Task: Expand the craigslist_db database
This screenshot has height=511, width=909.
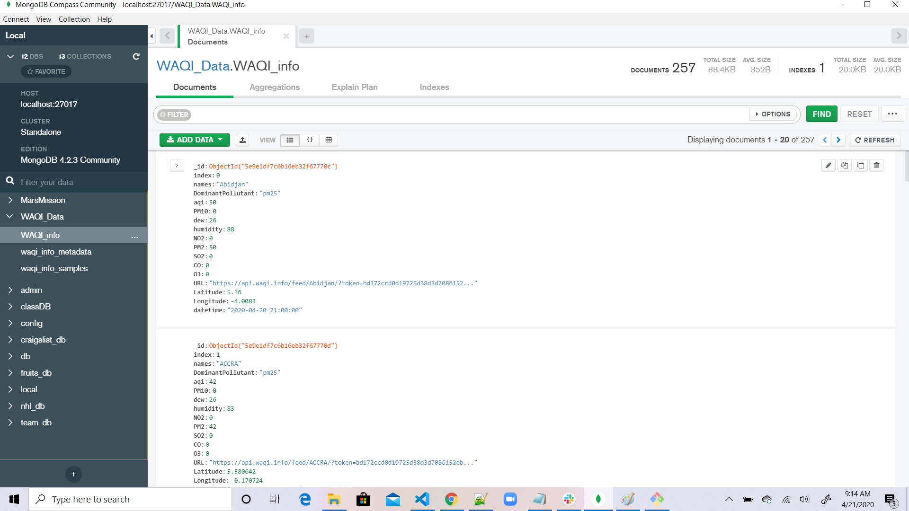Action: tap(10, 340)
